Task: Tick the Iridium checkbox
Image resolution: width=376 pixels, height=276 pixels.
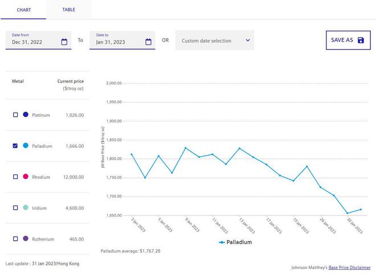Action: (15, 208)
